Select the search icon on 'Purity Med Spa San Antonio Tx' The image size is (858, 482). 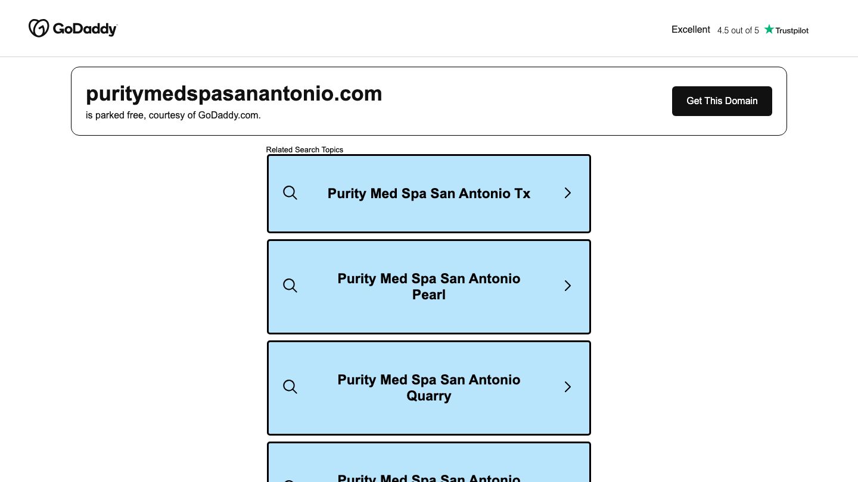290,193
